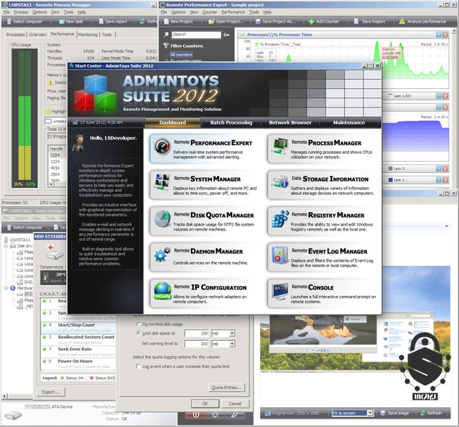Open Remote Event Log Manager icon
This screenshot has height=427, width=459.
tap(279, 255)
